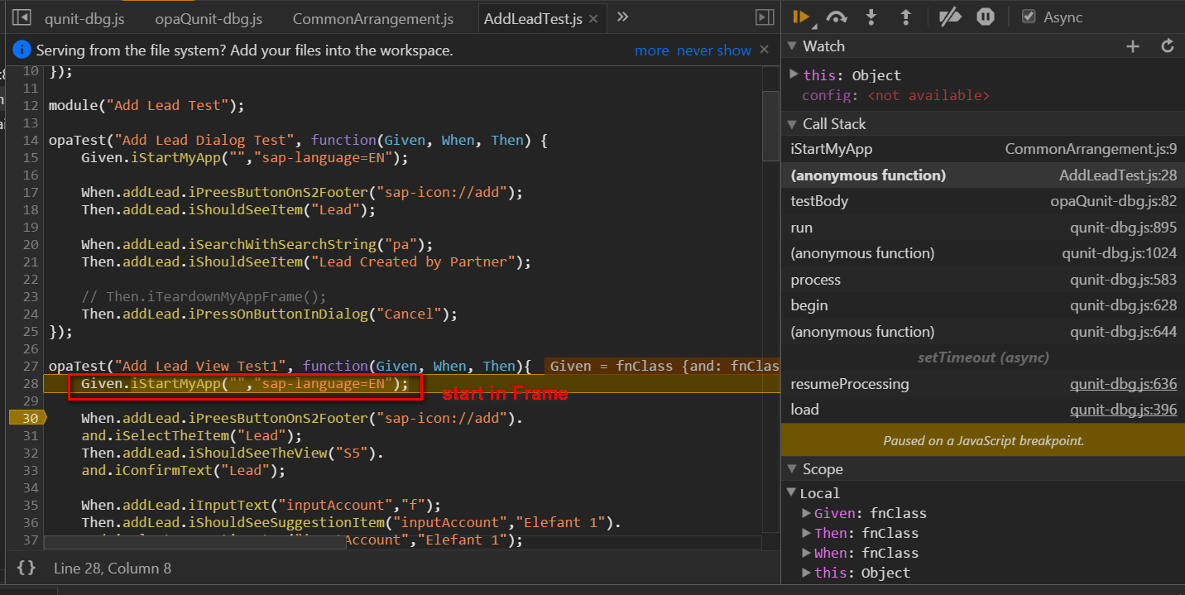This screenshot has height=595, width=1185.
Task: Close the AddLeadTest.js tab
Action: 594,18
